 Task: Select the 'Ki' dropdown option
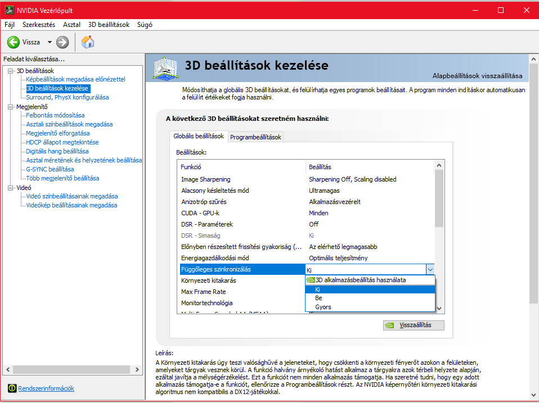coord(370,289)
